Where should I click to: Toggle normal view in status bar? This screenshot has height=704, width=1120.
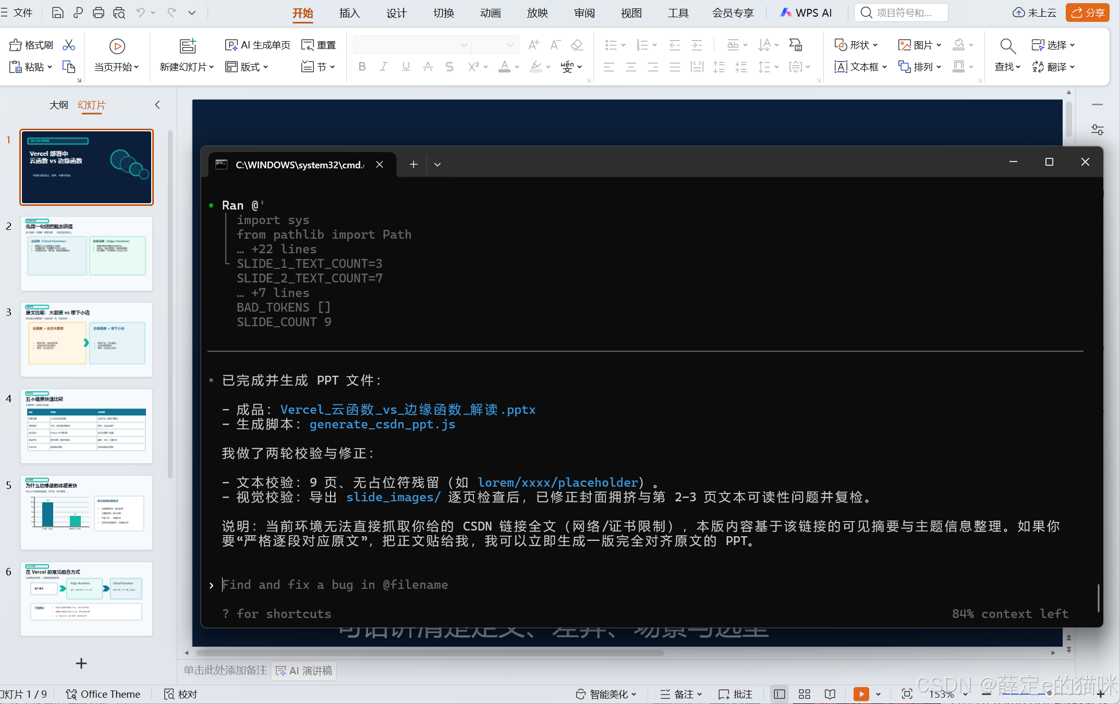click(780, 694)
